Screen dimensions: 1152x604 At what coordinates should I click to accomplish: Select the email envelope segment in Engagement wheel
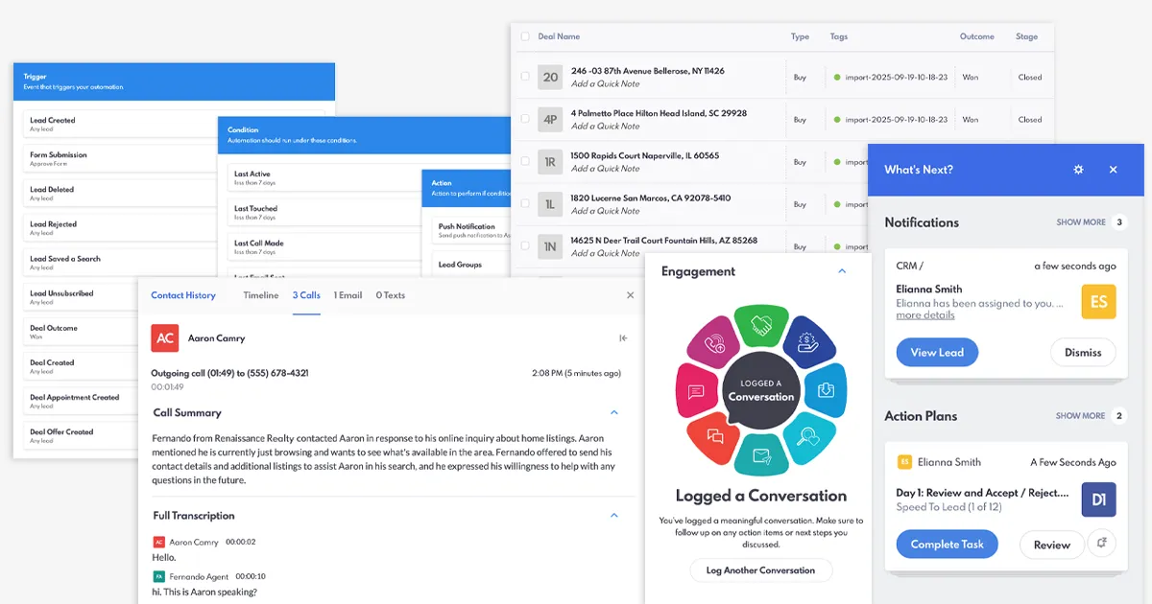(x=761, y=455)
